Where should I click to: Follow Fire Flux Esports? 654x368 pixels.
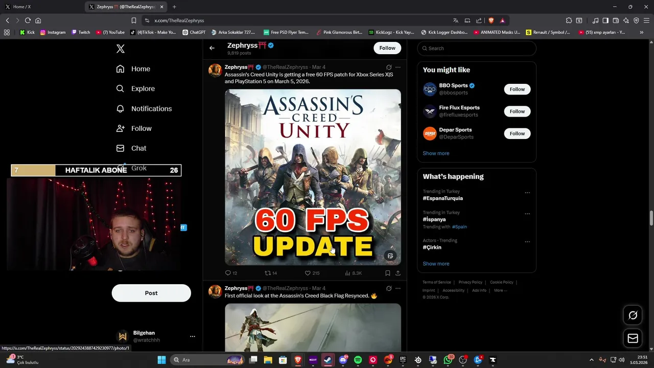(517, 111)
